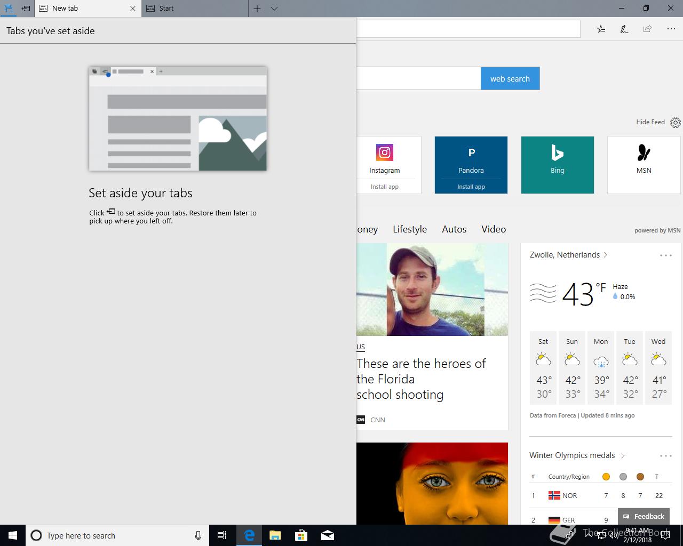This screenshot has height=546, width=683.
Task: Click Install app under Pandora
Action: point(471,187)
